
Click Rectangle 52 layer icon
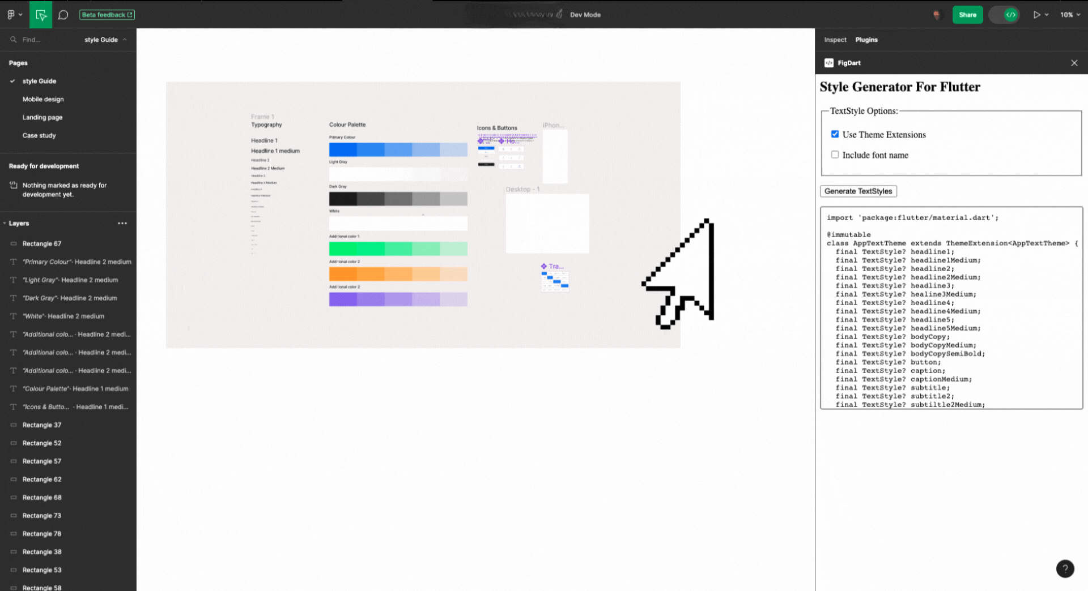14,443
